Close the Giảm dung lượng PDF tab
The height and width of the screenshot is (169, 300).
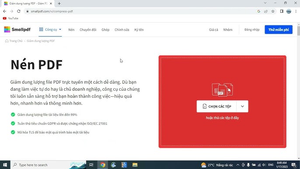pyautogui.click(x=51, y=4)
